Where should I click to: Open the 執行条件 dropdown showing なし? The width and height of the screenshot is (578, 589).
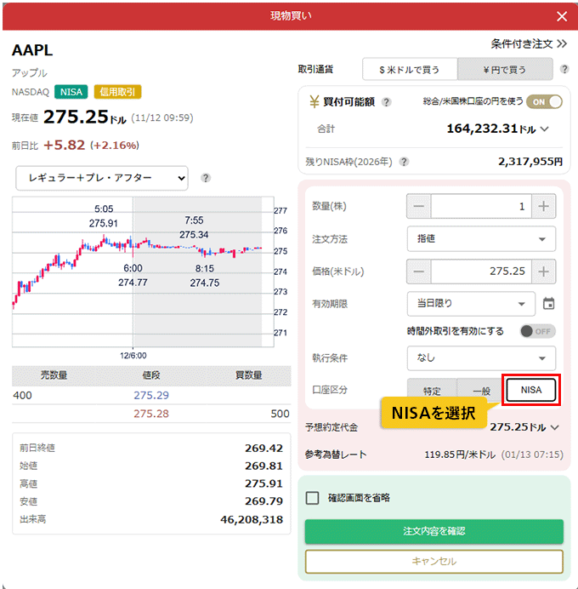click(x=481, y=358)
